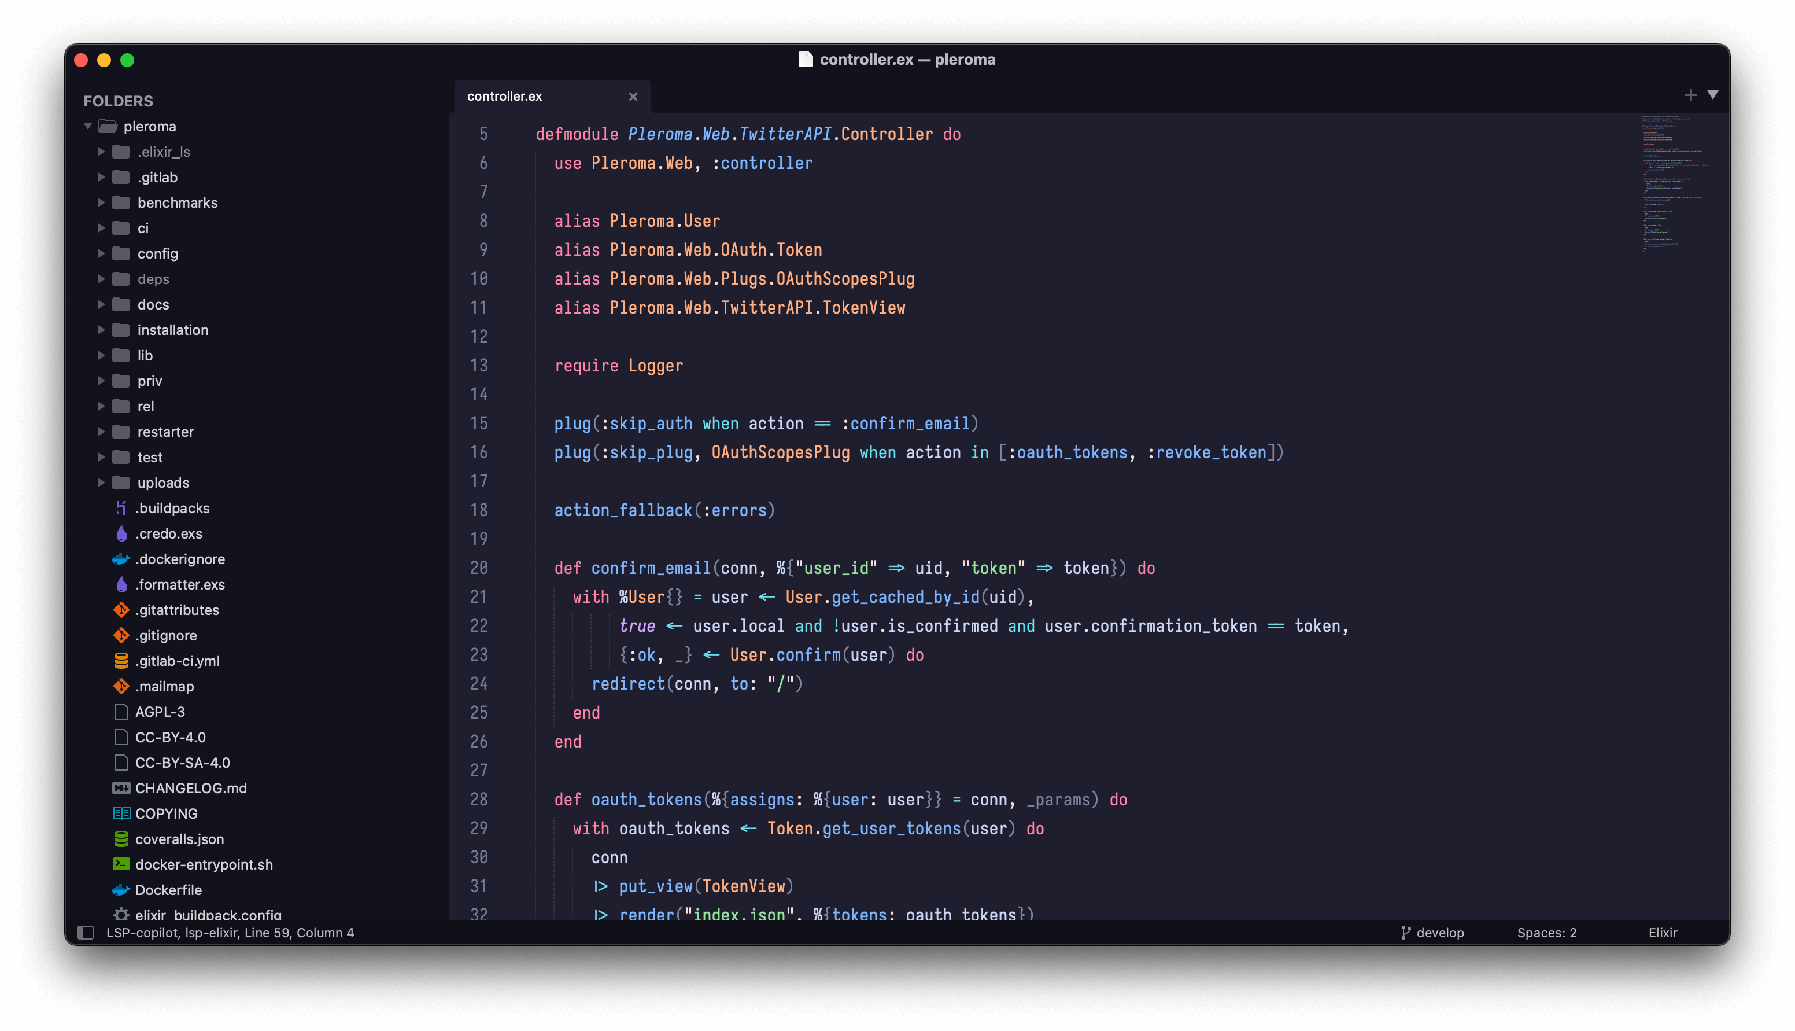
Task: Click the Heroku icon beside .buildpacks
Action: (x=121, y=509)
